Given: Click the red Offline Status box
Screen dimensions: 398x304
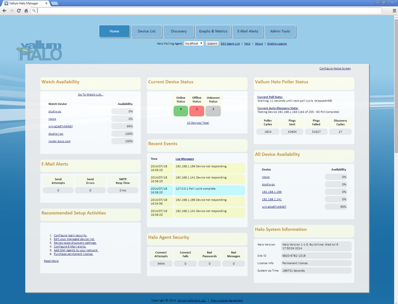Looking at the screenshot, I should click(x=197, y=111).
